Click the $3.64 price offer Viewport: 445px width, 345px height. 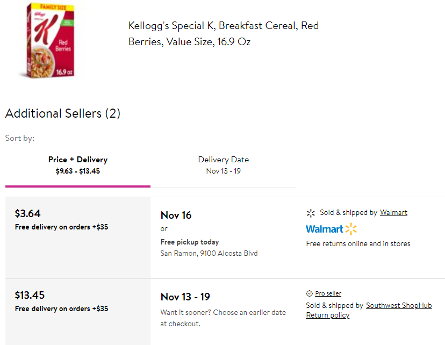pos(27,213)
